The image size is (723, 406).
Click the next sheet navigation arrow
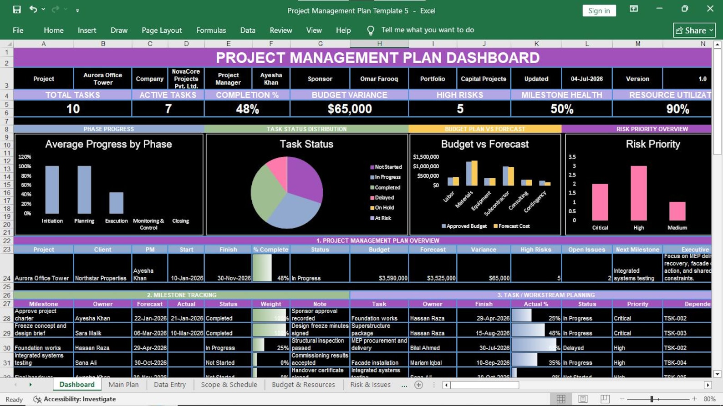point(31,385)
